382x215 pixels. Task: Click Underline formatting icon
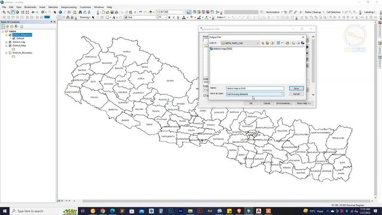tap(178, 17)
